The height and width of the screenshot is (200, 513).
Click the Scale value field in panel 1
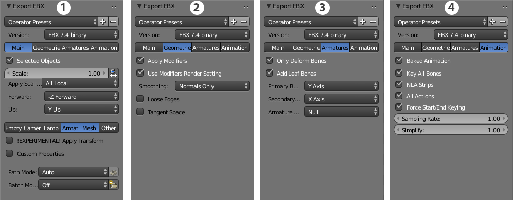[57, 73]
